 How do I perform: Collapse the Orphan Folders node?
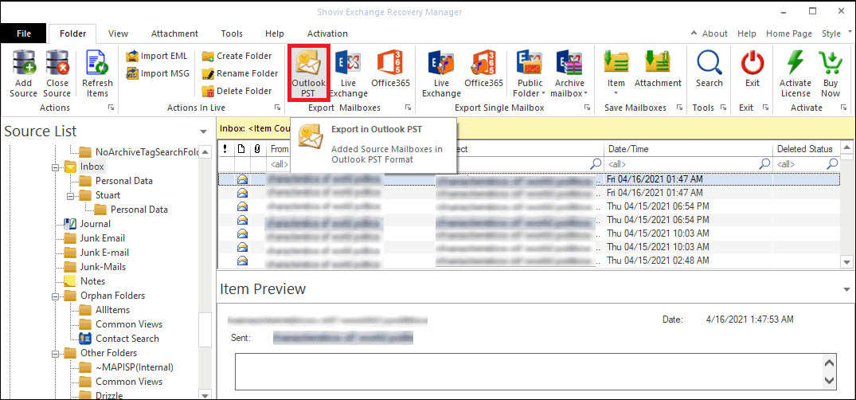click(55, 296)
